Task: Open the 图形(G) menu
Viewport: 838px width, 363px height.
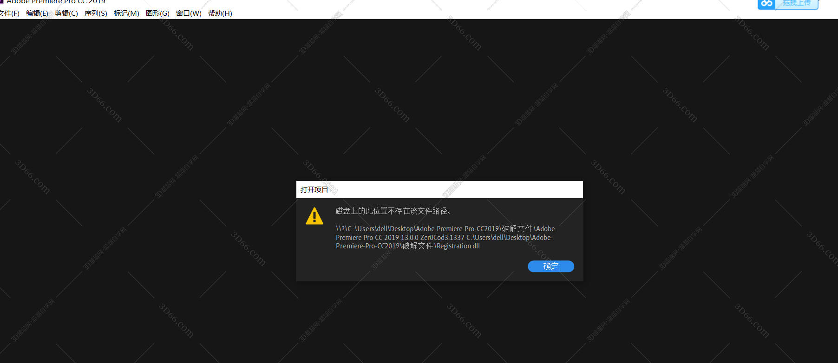Action: click(x=157, y=13)
